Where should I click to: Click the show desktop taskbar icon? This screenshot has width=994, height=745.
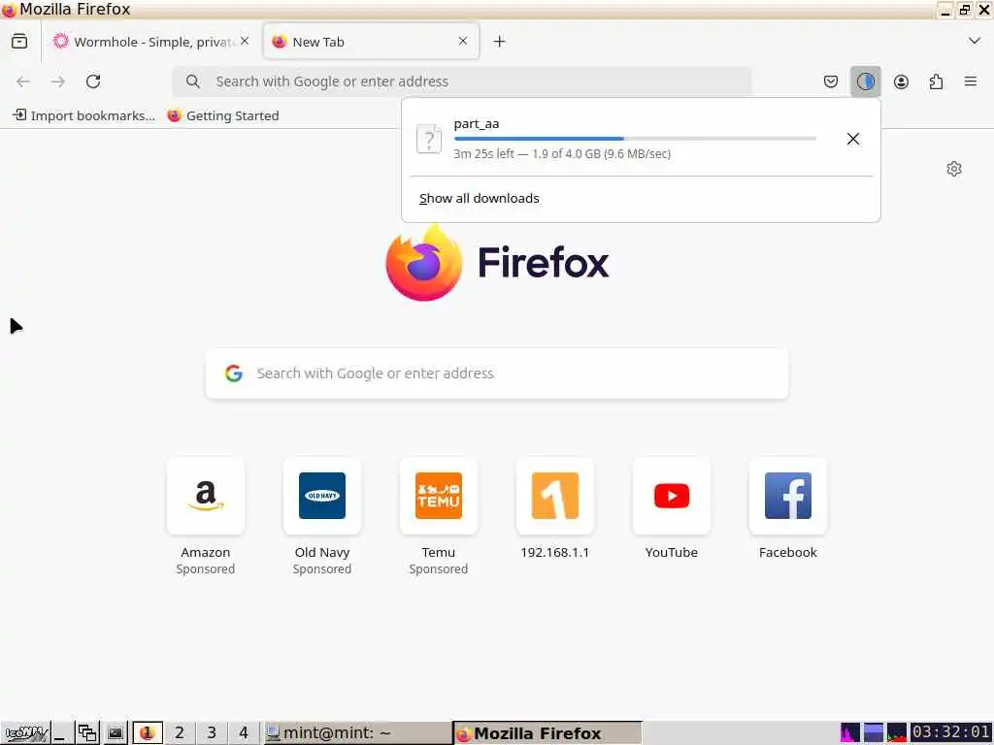(61, 733)
